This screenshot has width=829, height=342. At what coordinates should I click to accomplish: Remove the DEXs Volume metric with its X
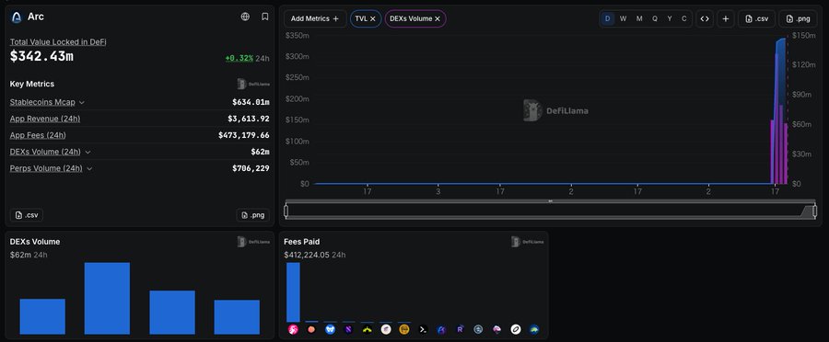(438, 19)
